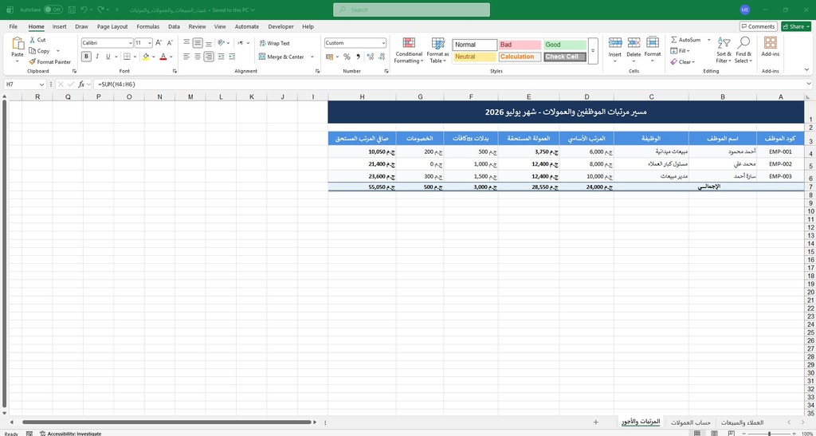Open the File menu
This screenshot has width=816, height=436.
click(x=14, y=26)
